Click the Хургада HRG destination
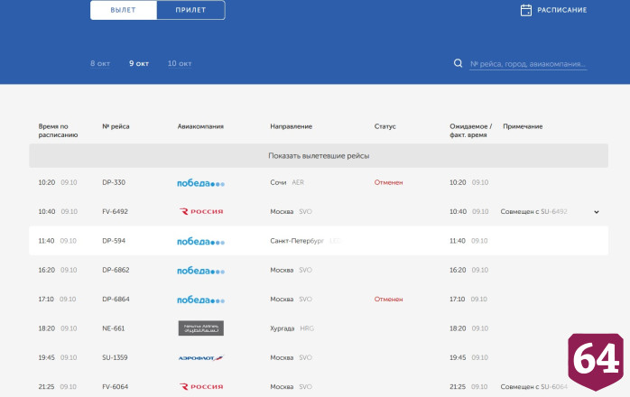The width and height of the screenshot is (630, 397). click(x=292, y=328)
